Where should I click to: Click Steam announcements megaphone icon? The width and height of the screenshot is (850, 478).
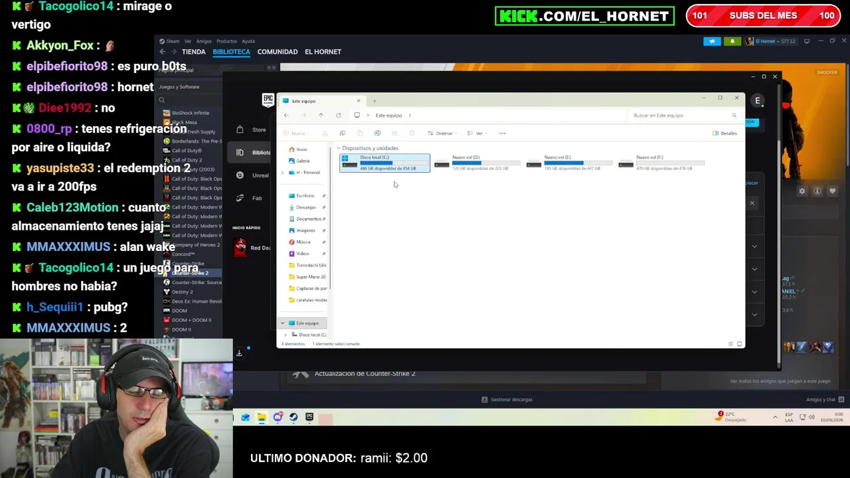(712, 41)
